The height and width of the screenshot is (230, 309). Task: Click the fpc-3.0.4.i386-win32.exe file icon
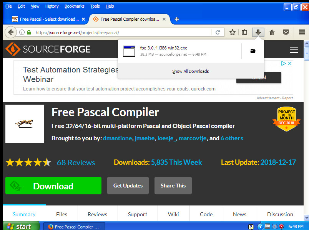pyautogui.click(x=129, y=51)
